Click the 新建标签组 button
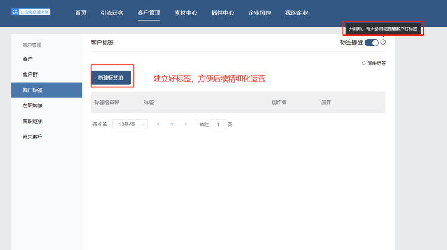The height and width of the screenshot is (250, 447). (x=111, y=78)
